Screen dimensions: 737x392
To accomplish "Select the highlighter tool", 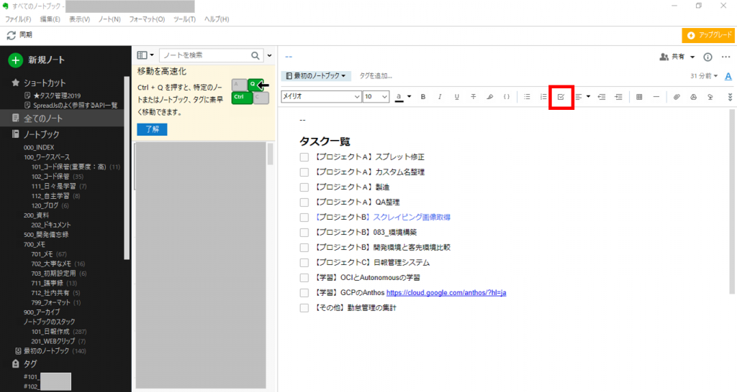I will coord(489,97).
